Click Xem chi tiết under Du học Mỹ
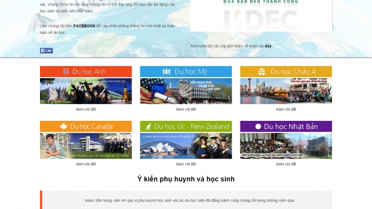The image size is (372, 209). [186, 109]
